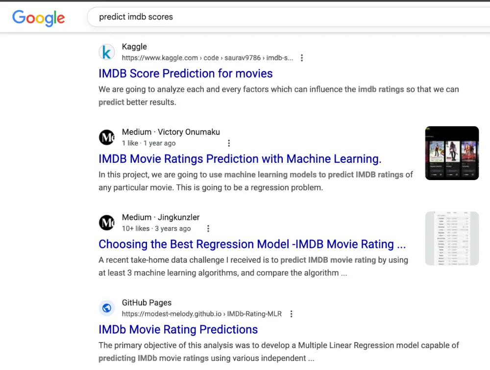
Task: Click the Kaggle URL breadcrumb text
Action: pyautogui.click(x=207, y=58)
